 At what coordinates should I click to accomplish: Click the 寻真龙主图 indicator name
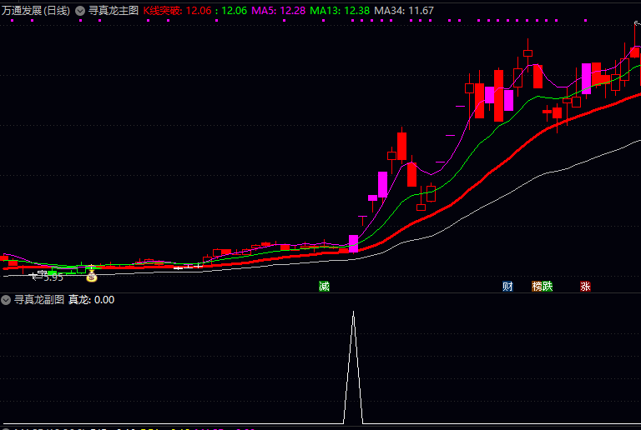114,11
